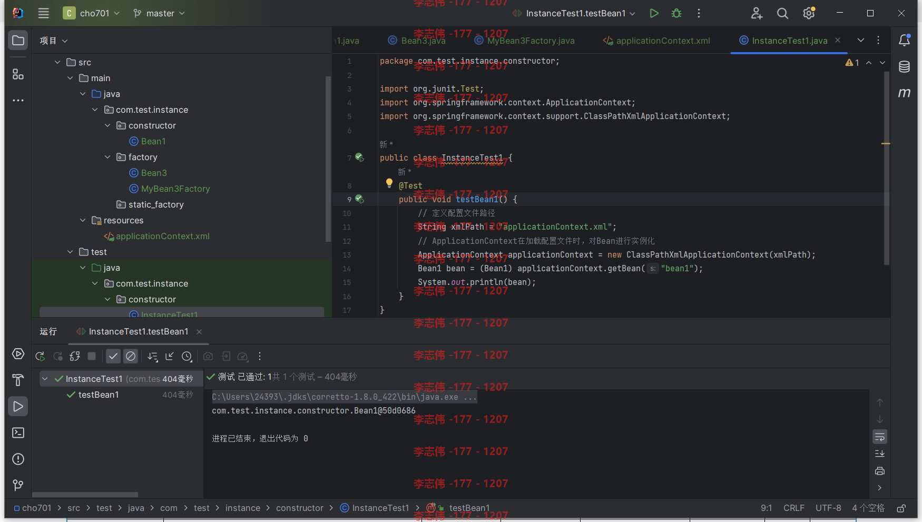Click the warnings indicator in editor
The image size is (922, 522).
click(x=852, y=63)
